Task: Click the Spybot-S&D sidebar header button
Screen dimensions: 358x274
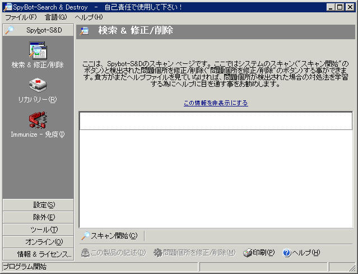Action: (38, 30)
